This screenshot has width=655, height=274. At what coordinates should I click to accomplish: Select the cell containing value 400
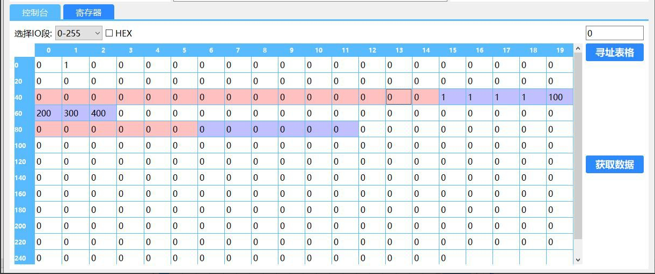[102, 113]
